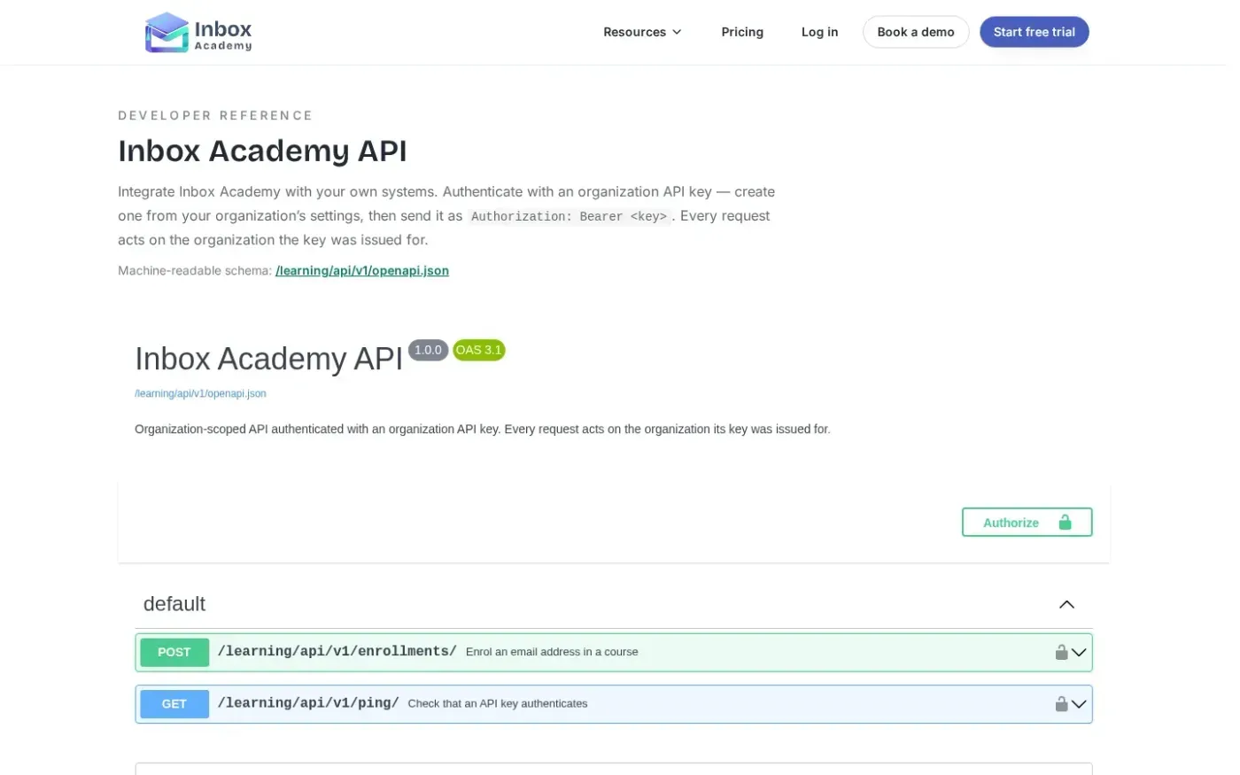Click the 'Inbox Academy API' page heading
The height and width of the screenshot is (775, 1240).
[x=265, y=152]
